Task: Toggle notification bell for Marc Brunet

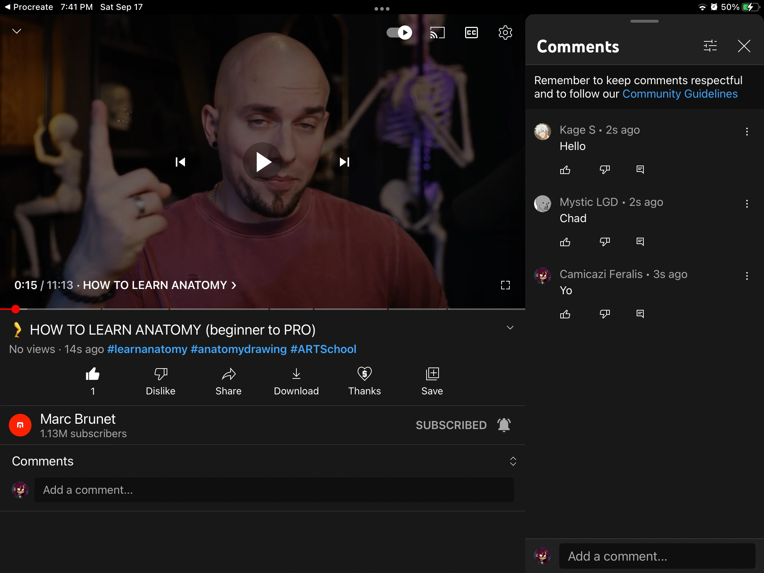Action: click(504, 425)
